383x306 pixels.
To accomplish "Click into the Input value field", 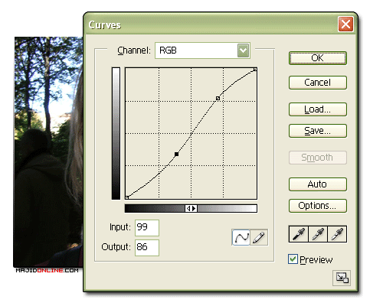I will coord(147,228).
